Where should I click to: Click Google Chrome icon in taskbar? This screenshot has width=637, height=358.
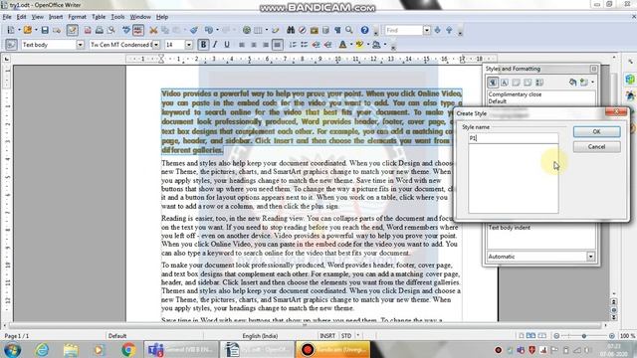[128, 349]
